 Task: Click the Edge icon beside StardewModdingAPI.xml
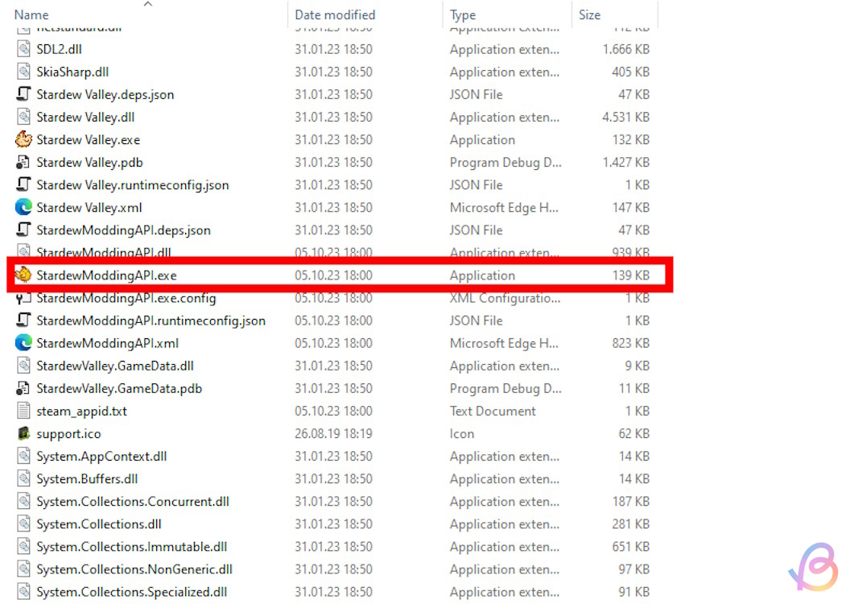[x=23, y=343]
